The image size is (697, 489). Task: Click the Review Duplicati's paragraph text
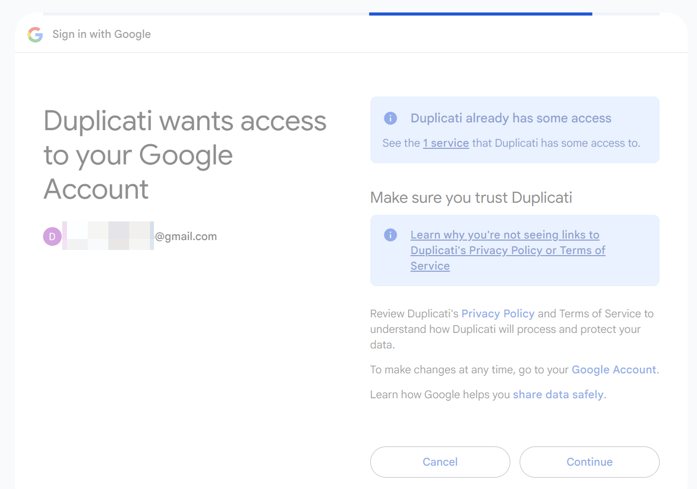pyautogui.click(x=512, y=329)
